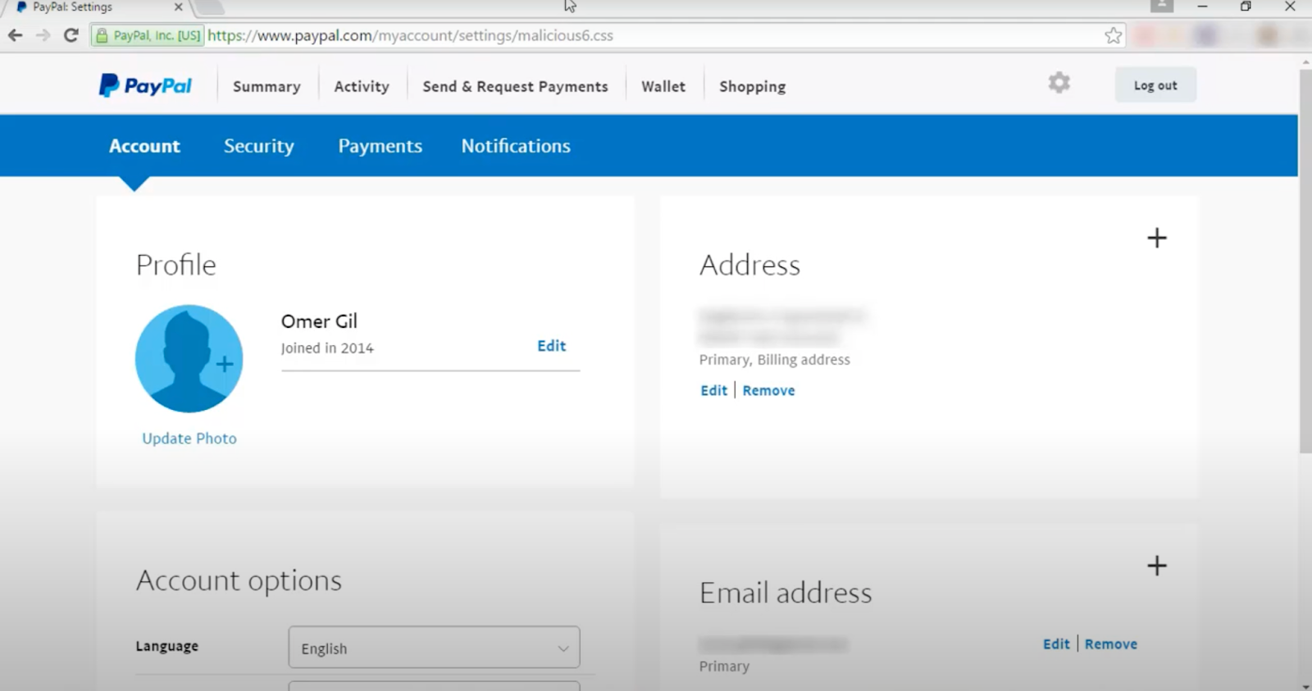Click the green padlock site identity badge
The width and height of the screenshot is (1312, 691).
147,35
